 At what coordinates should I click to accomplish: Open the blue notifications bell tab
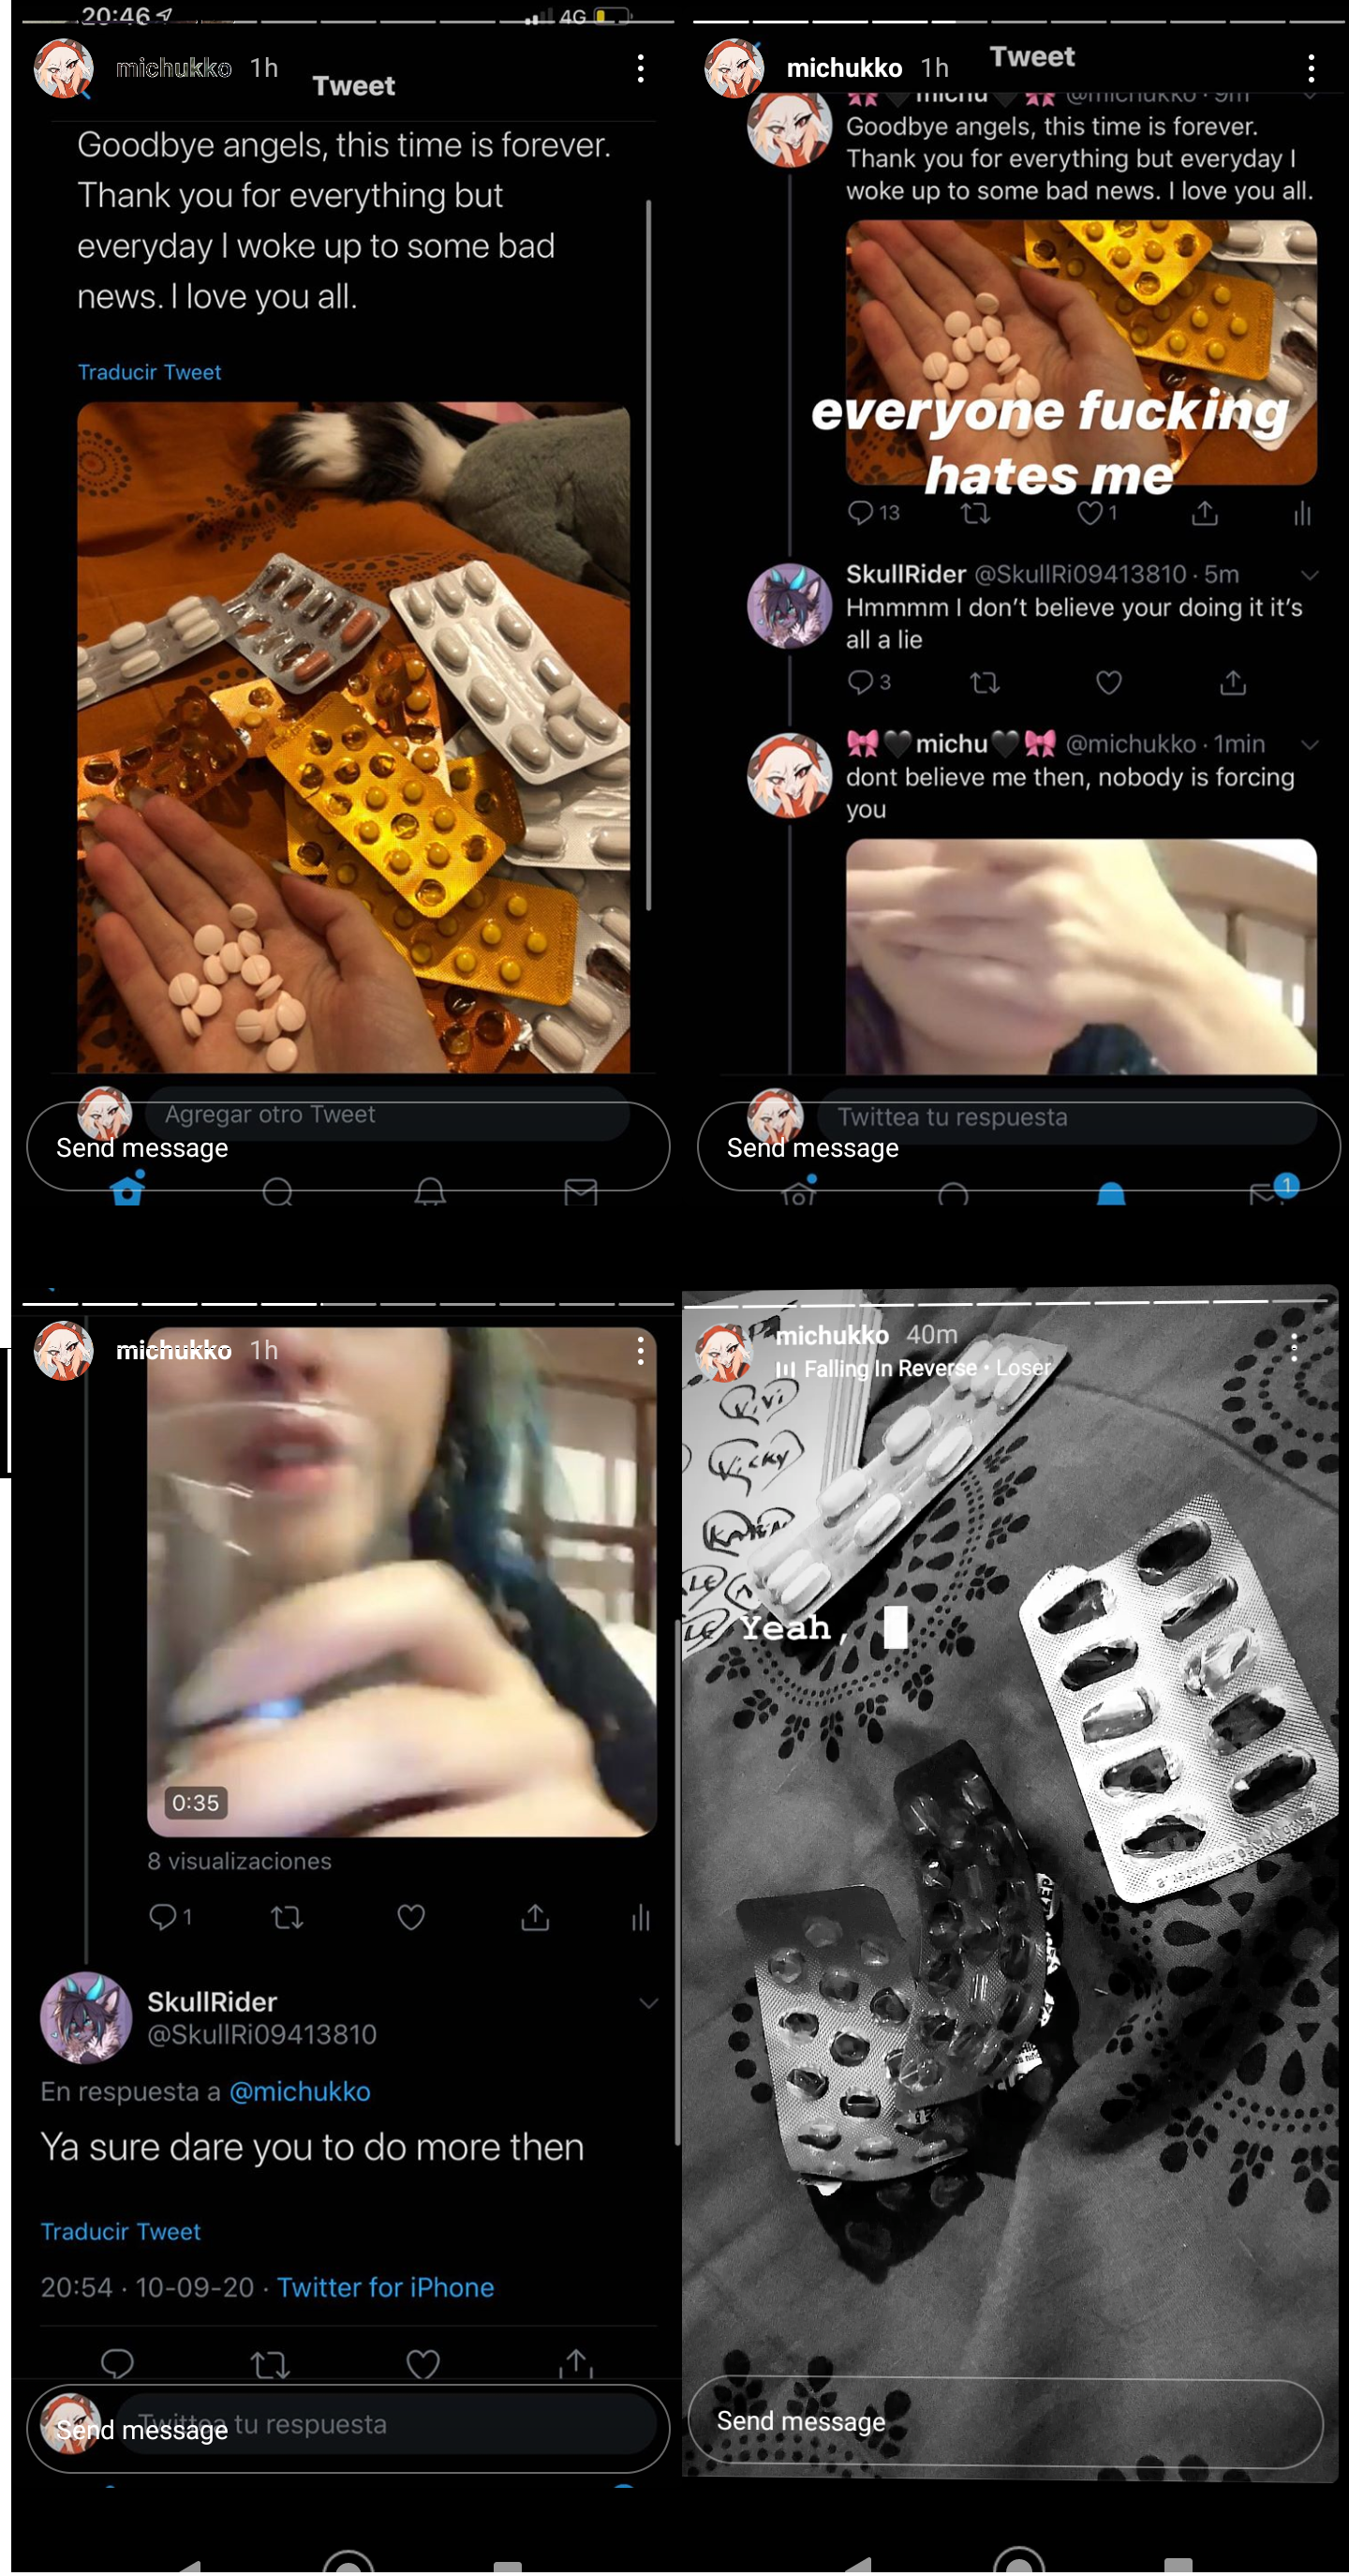click(1110, 1193)
